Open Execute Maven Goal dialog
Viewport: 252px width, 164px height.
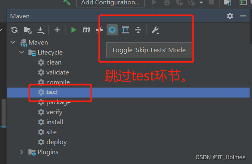pyautogui.click(x=86, y=30)
